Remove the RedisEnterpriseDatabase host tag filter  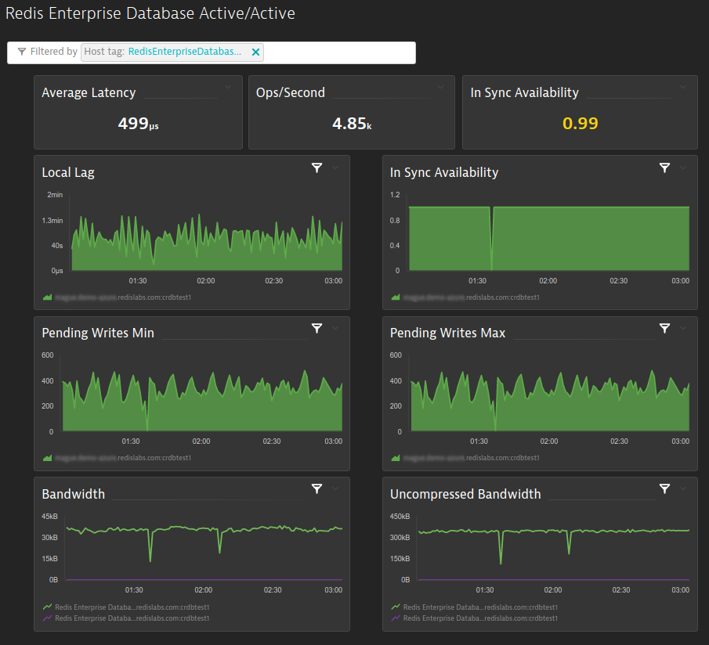pyautogui.click(x=255, y=52)
